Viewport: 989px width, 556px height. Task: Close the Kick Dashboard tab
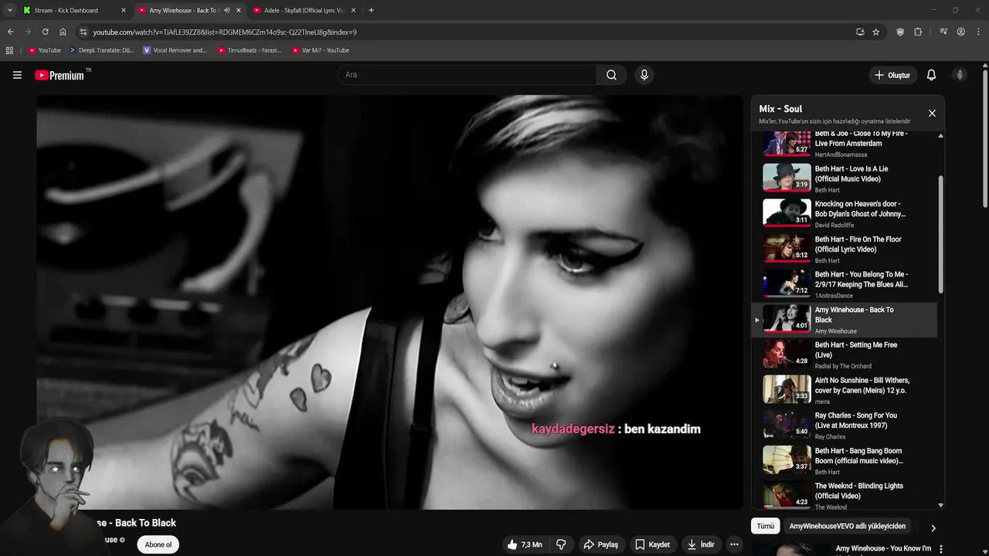[x=123, y=10]
